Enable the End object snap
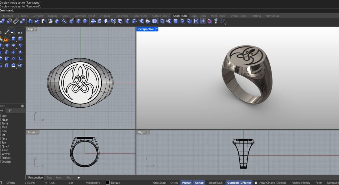 click(4, 116)
